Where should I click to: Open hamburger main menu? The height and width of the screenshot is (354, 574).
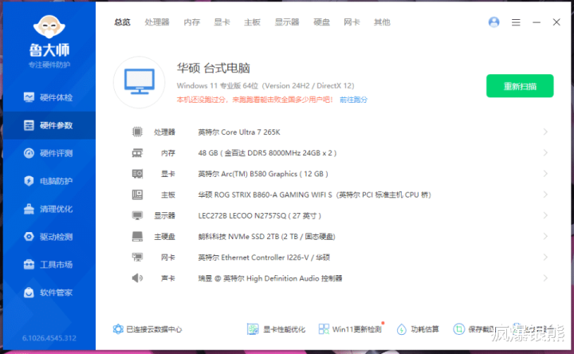[x=516, y=22]
